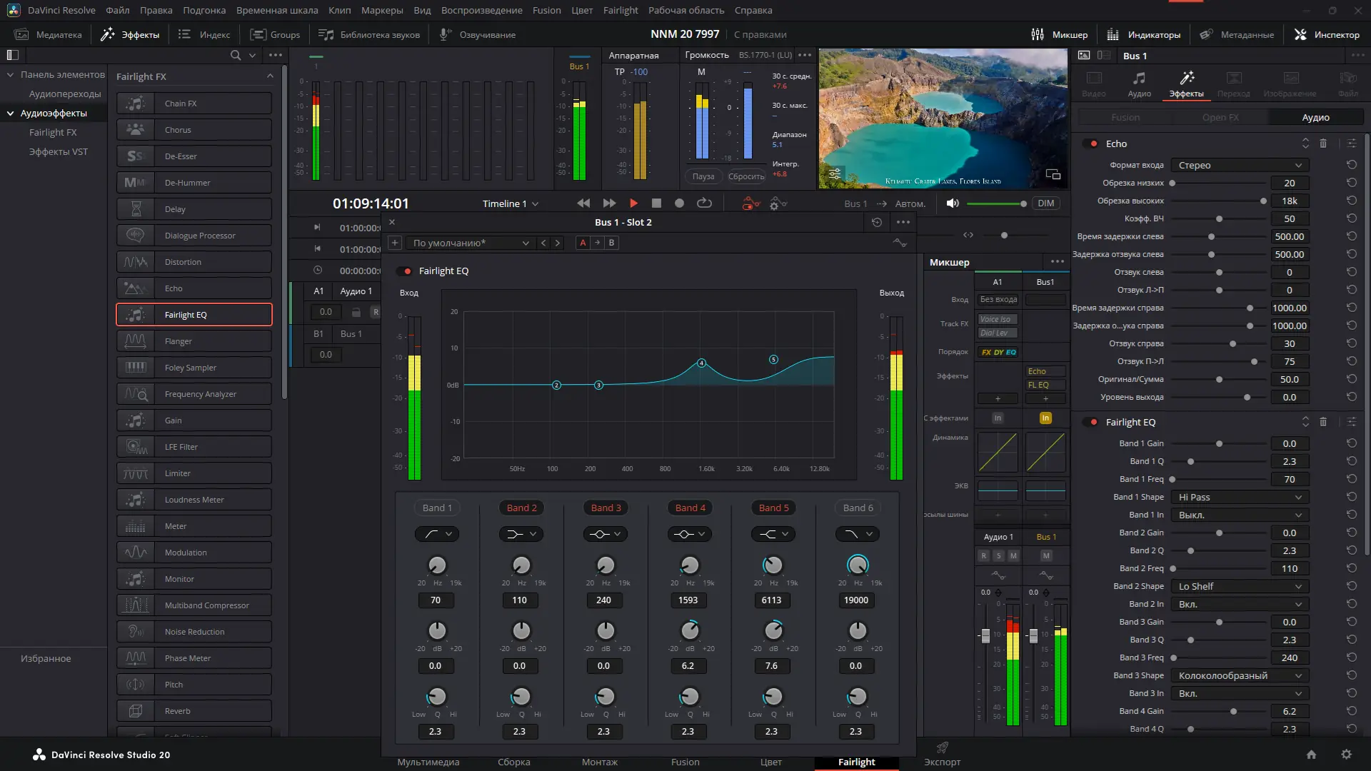Open the Индикаторы panel
1371x771 pixels.
[1142, 34]
